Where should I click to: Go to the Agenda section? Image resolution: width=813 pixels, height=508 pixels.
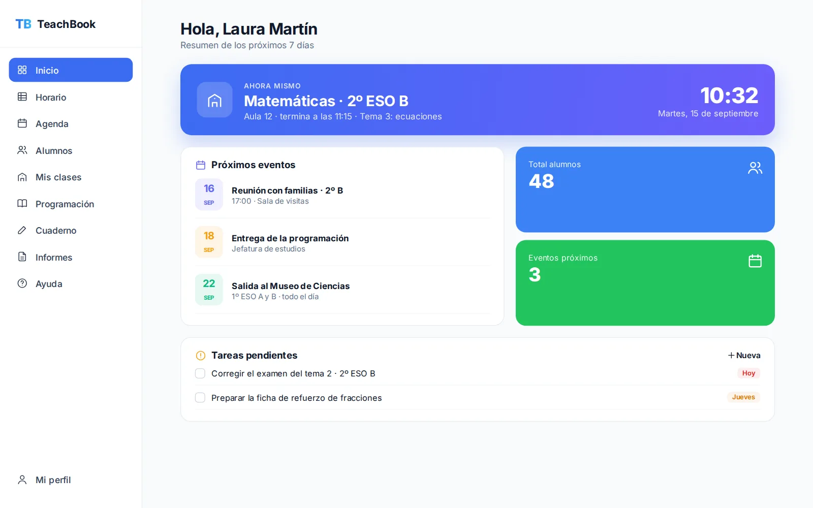tap(71, 123)
